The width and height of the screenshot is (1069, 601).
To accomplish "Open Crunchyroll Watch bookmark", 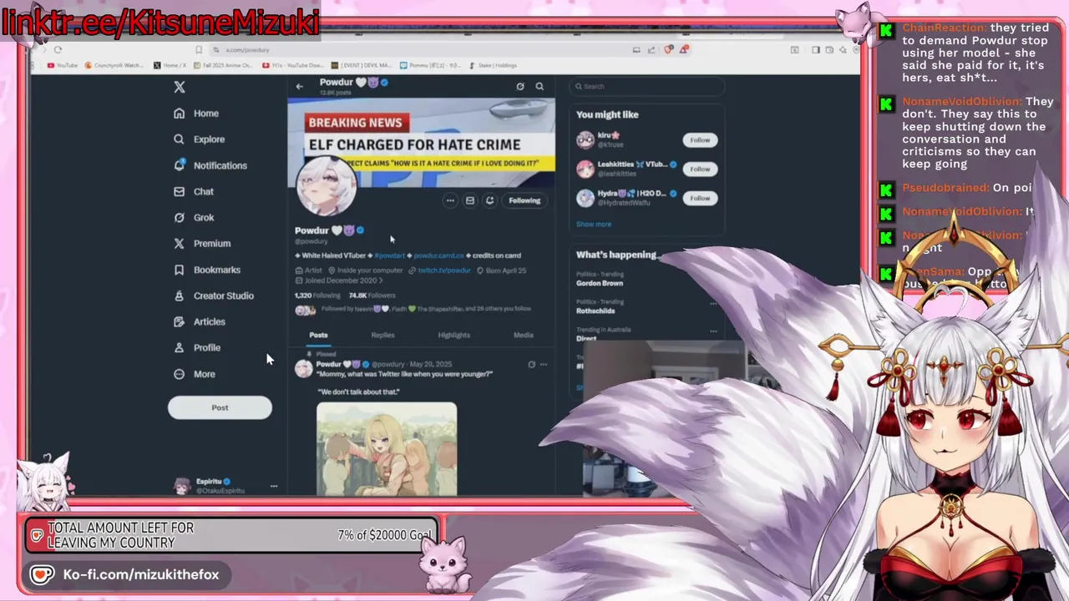I will [114, 65].
